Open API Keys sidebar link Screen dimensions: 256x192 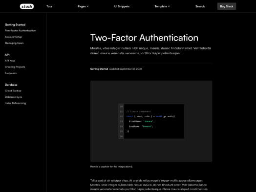(10, 61)
